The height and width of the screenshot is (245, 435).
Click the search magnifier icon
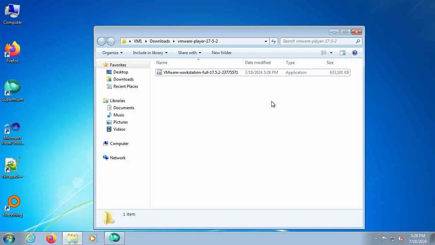pyautogui.click(x=358, y=41)
